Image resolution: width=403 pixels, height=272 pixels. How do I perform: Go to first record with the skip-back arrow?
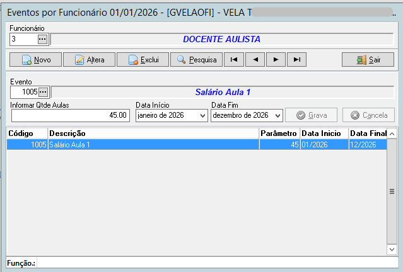[234, 60]
